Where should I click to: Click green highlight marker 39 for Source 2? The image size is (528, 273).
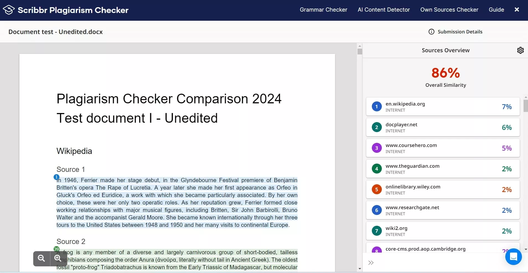pyautogui.click(x=56, y=249)
